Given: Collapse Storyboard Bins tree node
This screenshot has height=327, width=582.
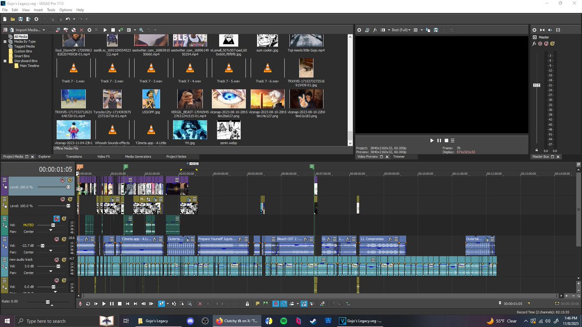Looking at the screenshot, I should pos(5,61).
